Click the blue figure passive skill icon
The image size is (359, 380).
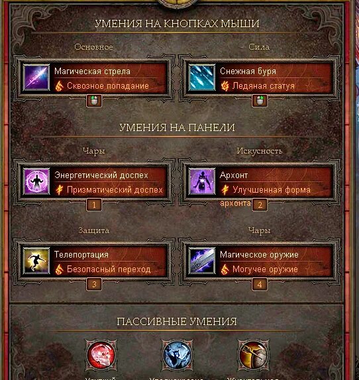[177, 355]
